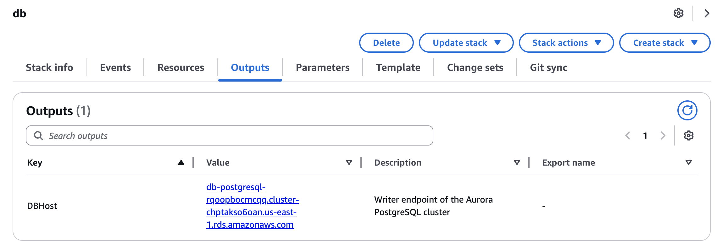Open the DBHost endpoint link
This screenshot has height=249, width=717.
pos(253,206)
